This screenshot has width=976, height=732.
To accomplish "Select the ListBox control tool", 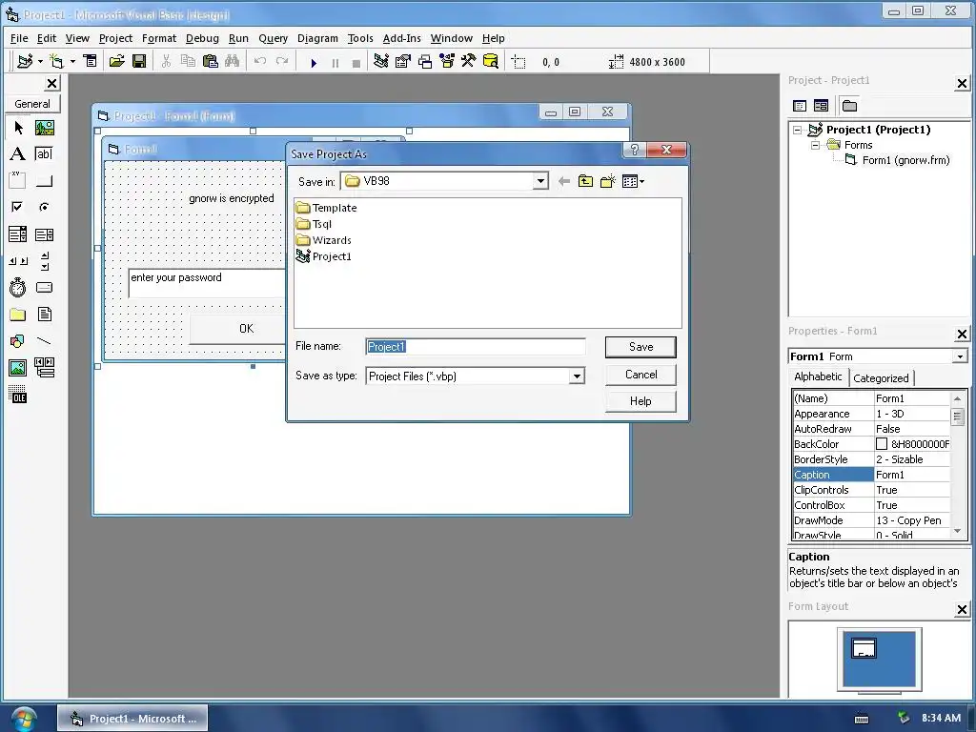I will point(44,234).
